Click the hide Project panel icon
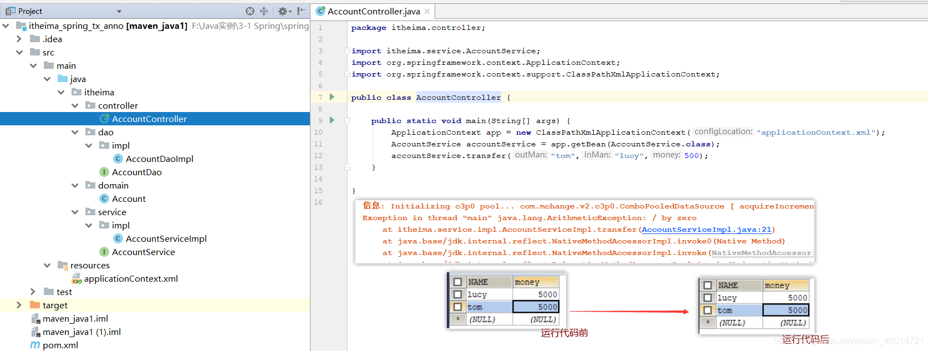The image size is (928, 351). click(301, 11)
